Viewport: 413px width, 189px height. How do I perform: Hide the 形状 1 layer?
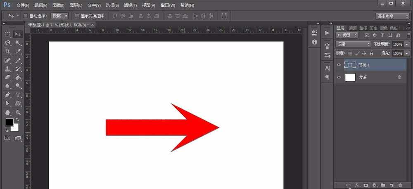pyautogui.click(x=339, y=65)
